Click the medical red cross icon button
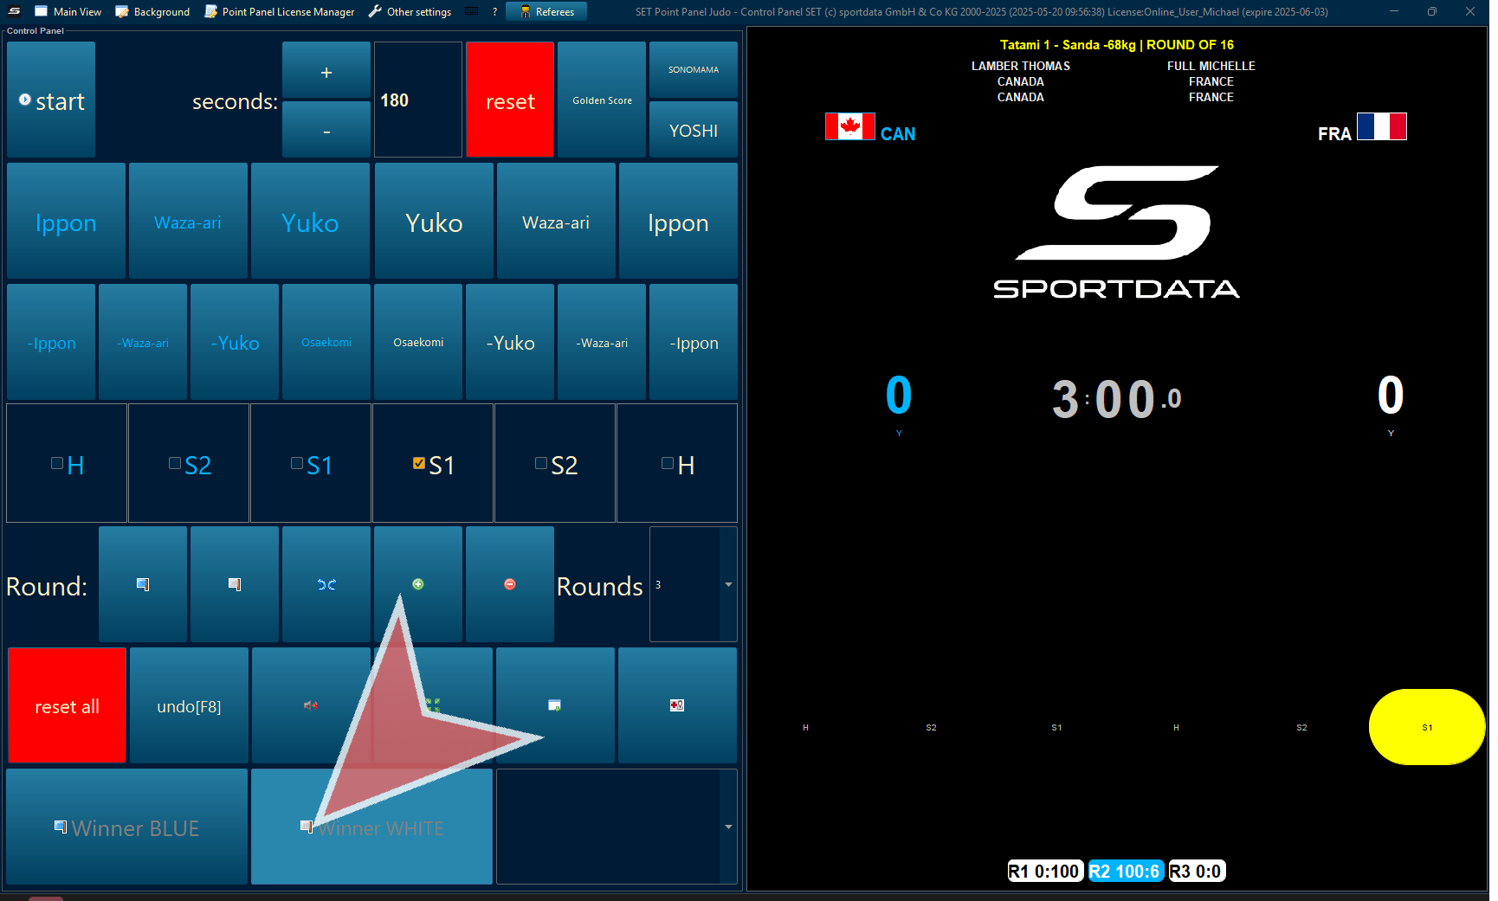 677,705
